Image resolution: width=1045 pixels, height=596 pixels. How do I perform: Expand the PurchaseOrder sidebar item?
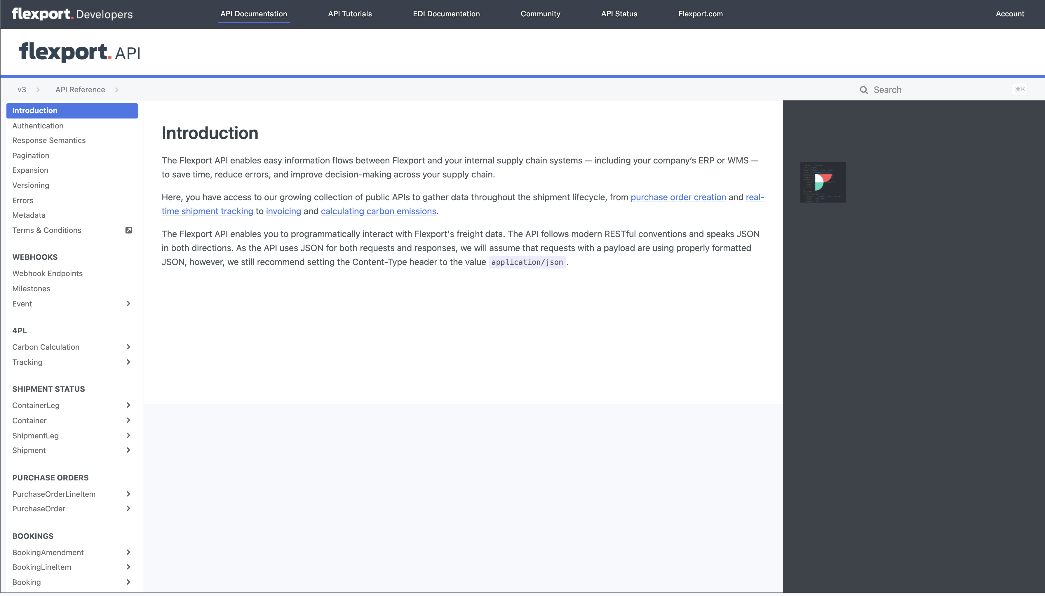pyautogui.click(x=128, y=509)
